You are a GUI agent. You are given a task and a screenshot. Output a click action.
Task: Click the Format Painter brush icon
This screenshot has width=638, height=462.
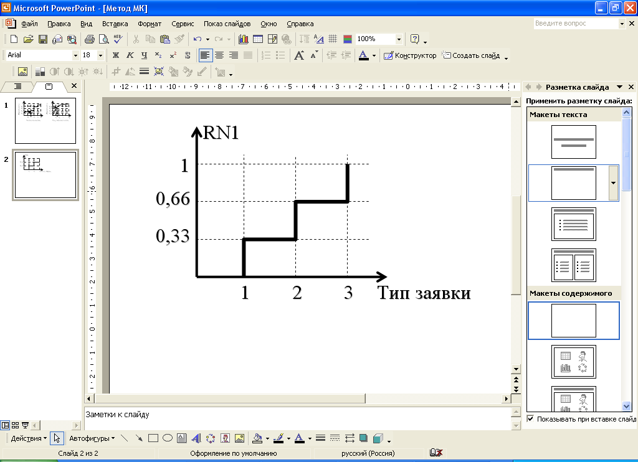[x=179, y=39]
